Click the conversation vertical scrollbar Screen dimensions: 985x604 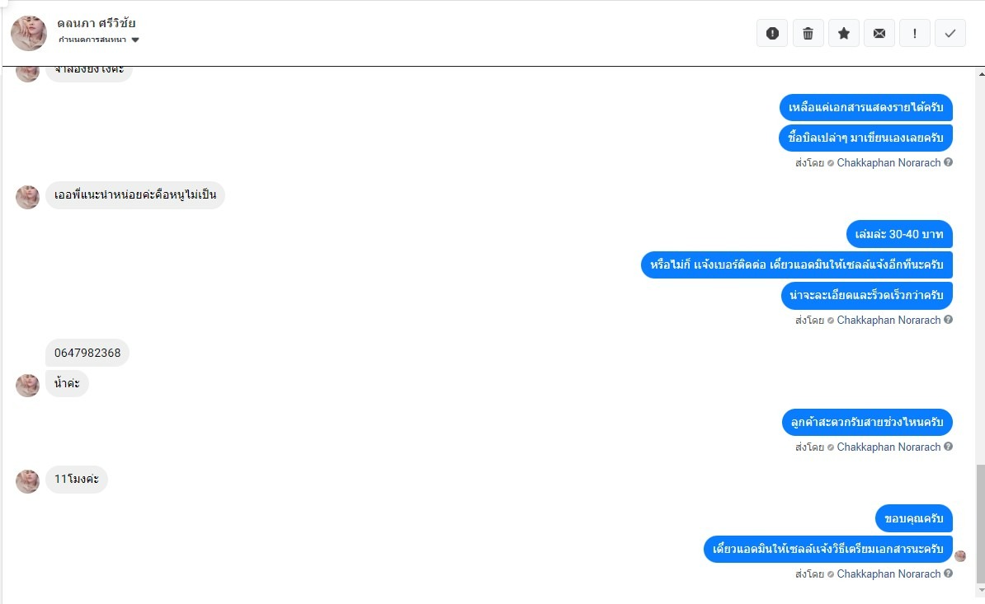click(980, 521)
